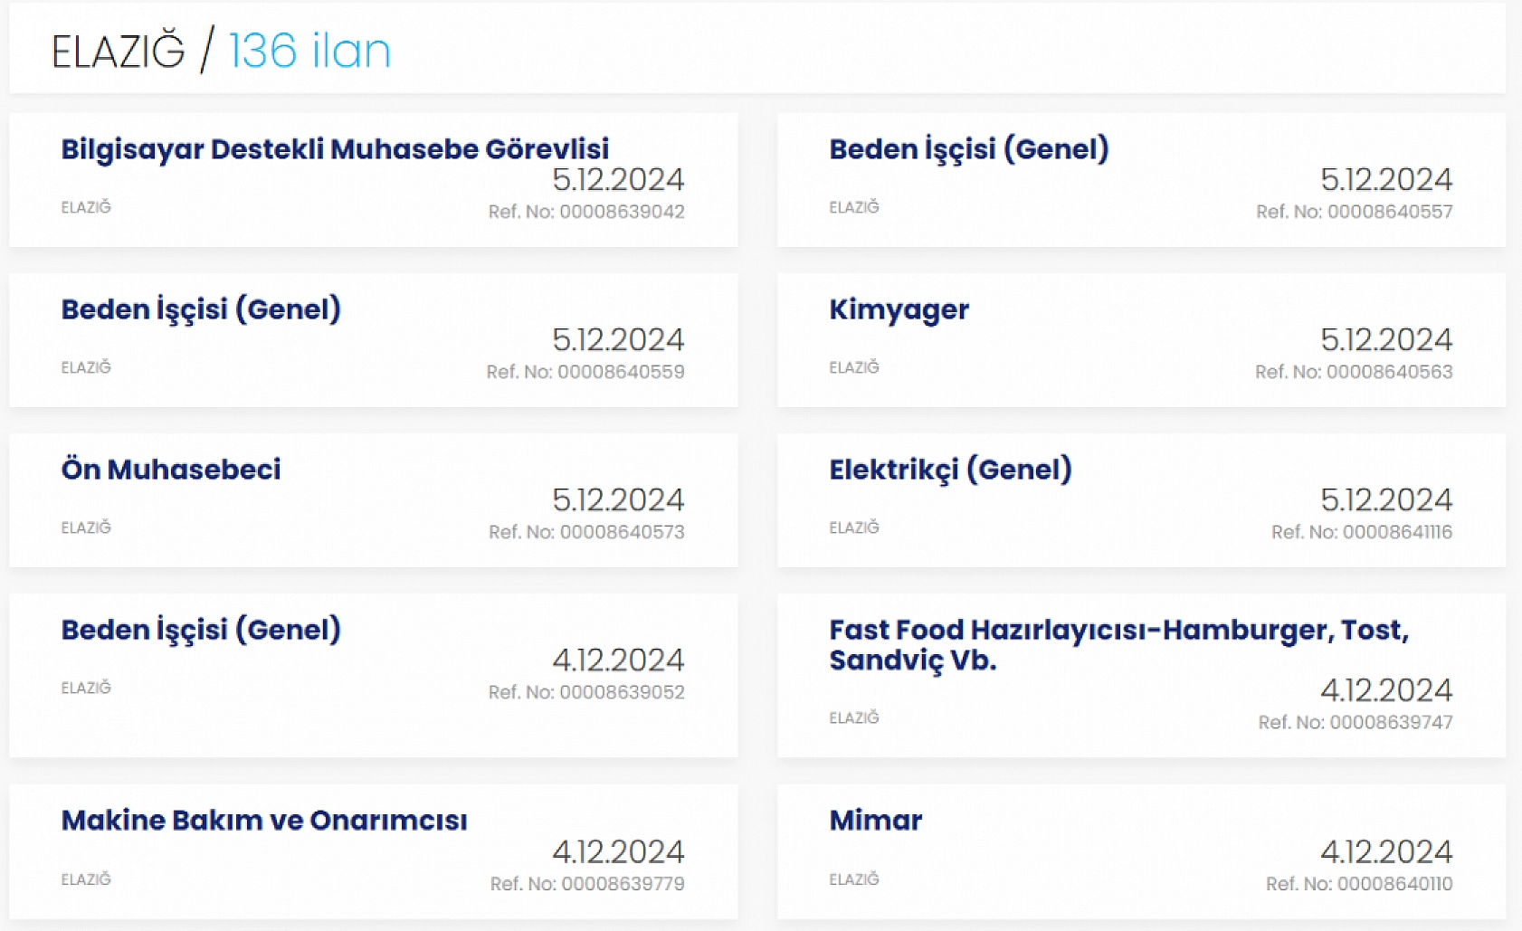Click reference number 00008640559
Image resolution: width=1522 pixels, height=931 pixels.
[585, 372]
